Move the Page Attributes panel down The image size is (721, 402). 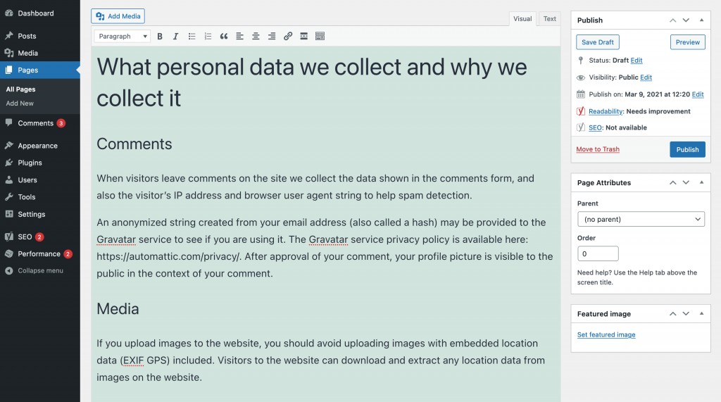coord(686,182)
